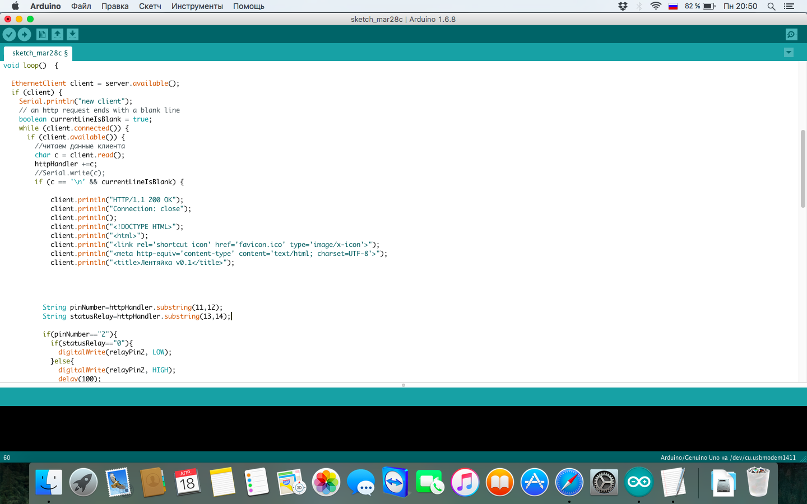Viewport: 807px width, 504px height.
Task: Click the Wi-Fi status icon
Action: (656, 6)
